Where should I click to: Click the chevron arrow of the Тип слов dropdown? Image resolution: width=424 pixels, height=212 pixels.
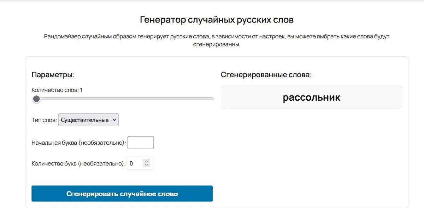click(114, 120)
